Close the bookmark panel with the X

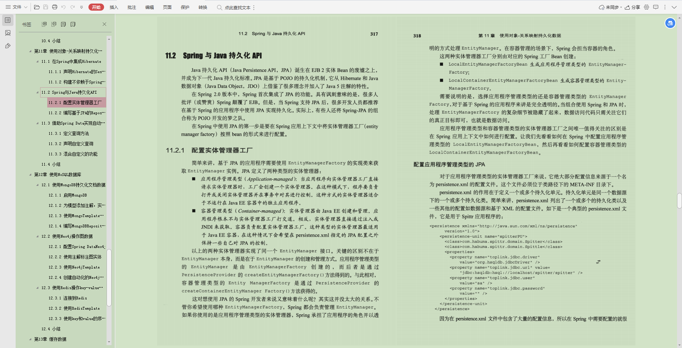pyautogui.click(x=104, y=24)
